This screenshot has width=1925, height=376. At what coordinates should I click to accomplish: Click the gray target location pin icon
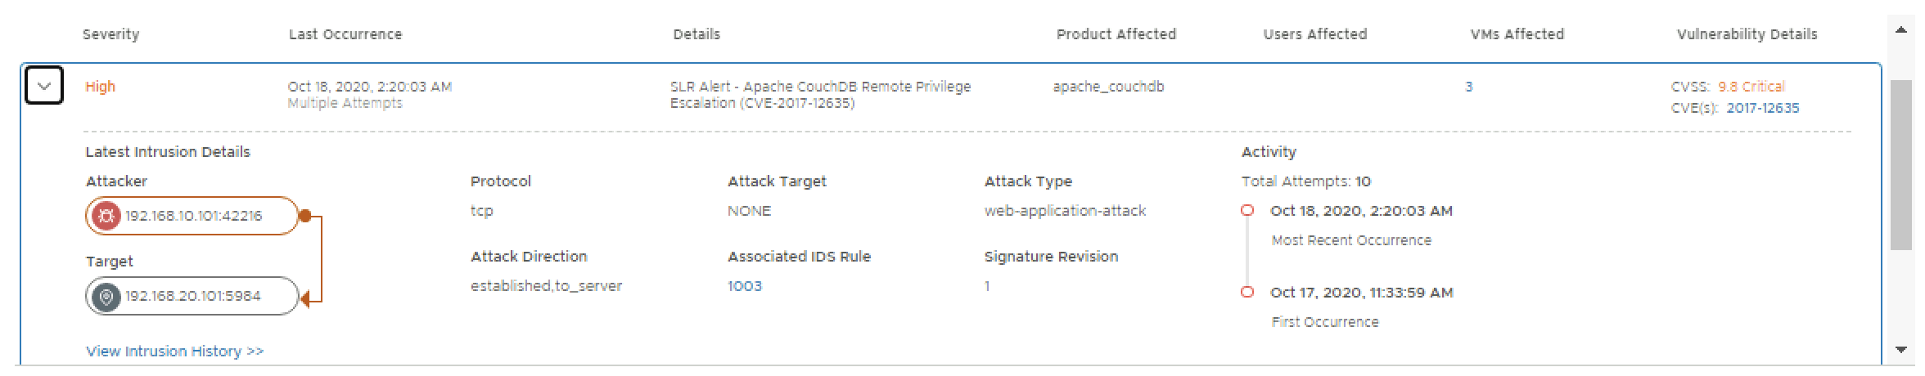(106, 296)
